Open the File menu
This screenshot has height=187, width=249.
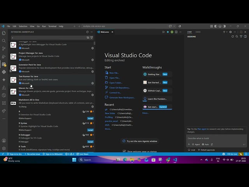click(9, 26)
